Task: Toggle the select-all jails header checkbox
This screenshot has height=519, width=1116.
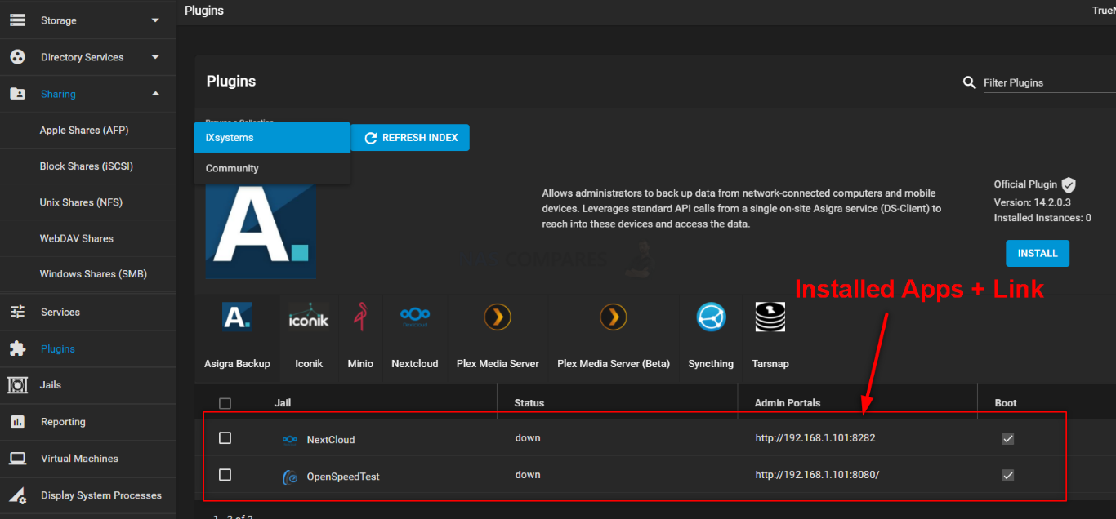Action: click(x=225, y=403)
